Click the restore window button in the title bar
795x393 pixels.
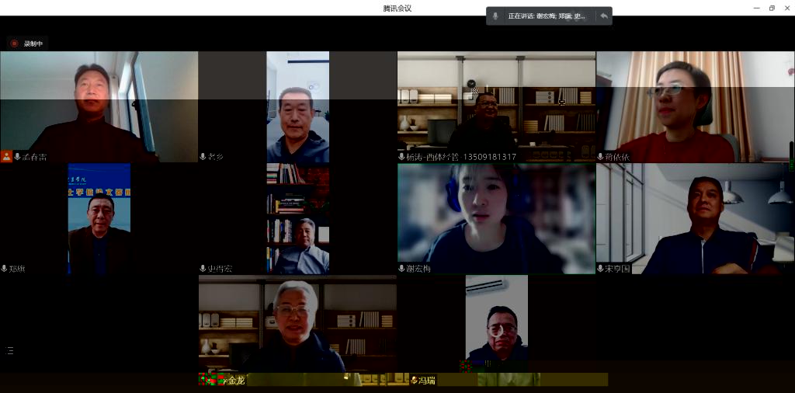(x=772, y=8)
